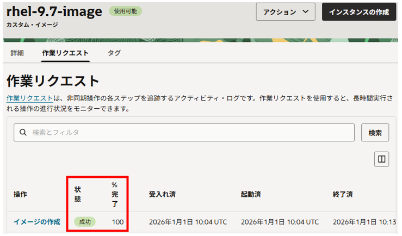Focus the 検索とフィルタ input field
Screen dimensions: 402x236
click(185, 132)
